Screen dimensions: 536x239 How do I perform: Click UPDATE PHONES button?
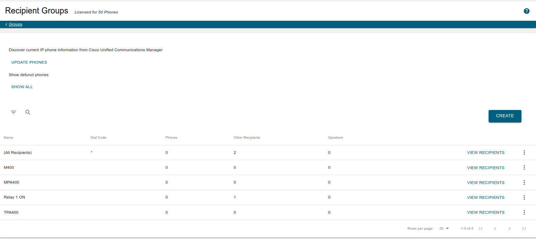point(29,62)
